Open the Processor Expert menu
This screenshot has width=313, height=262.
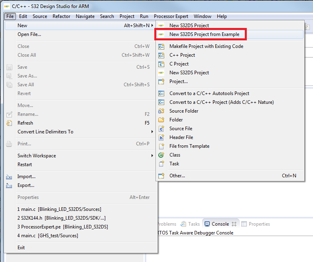click(171, 16)
